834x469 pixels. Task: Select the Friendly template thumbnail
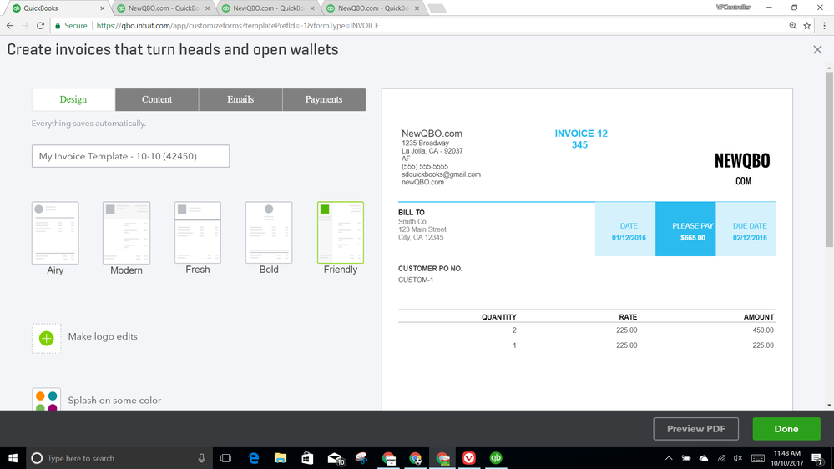pos(341,232)
